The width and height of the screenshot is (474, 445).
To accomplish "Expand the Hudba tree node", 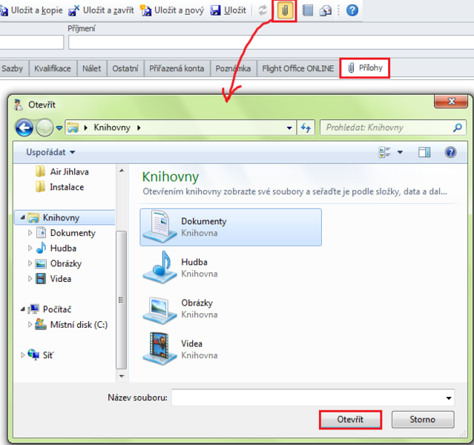I will tap(30, 248).
